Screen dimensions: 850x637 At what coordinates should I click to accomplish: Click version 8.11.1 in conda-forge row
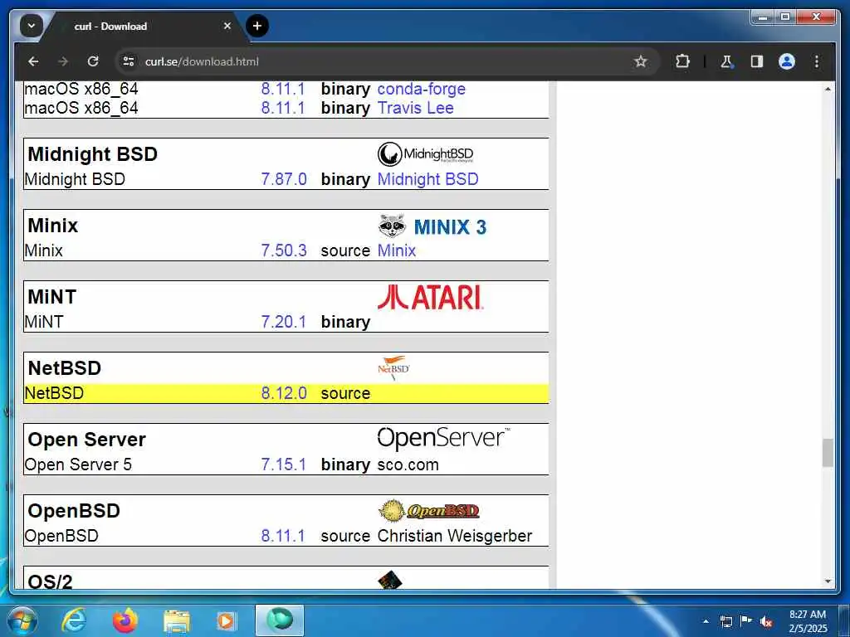point(282,89)
